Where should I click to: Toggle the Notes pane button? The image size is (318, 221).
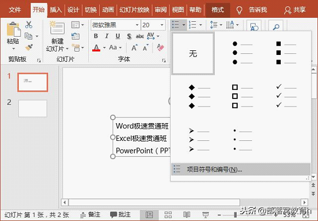tap(90, 215)
